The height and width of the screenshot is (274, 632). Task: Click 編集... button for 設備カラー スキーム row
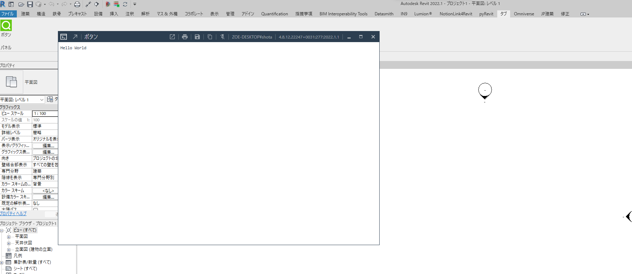click(x=45, y=197)
